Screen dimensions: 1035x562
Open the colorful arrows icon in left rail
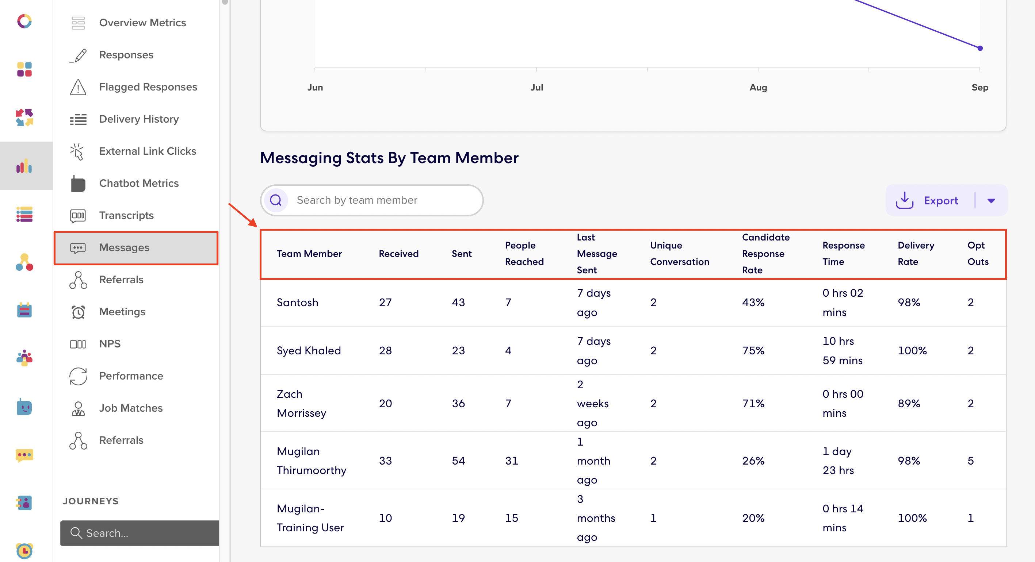click(x=24, y=118)
